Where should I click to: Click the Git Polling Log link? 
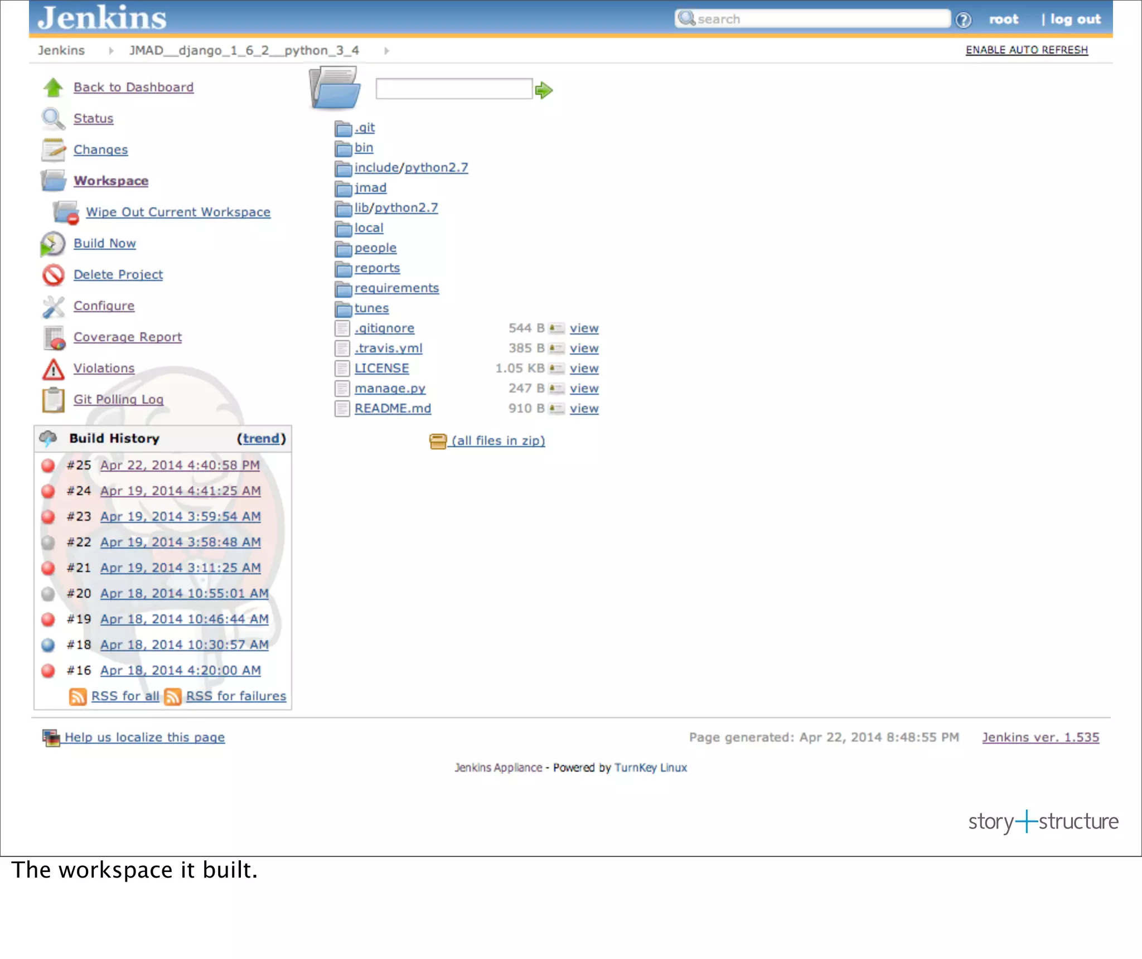(x=118, y=400)
